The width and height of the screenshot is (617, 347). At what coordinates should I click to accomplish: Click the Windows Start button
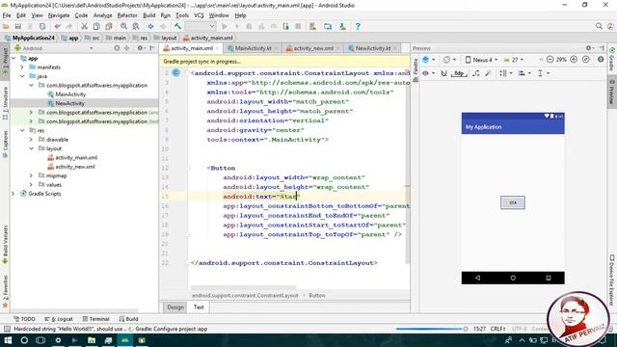(x=8, y=340)
